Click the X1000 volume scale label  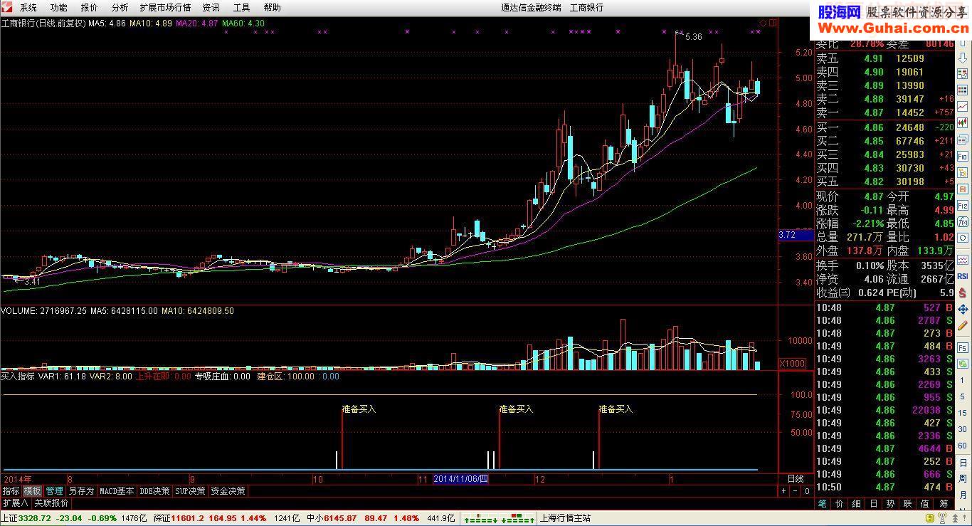click(x=792, y=364)
